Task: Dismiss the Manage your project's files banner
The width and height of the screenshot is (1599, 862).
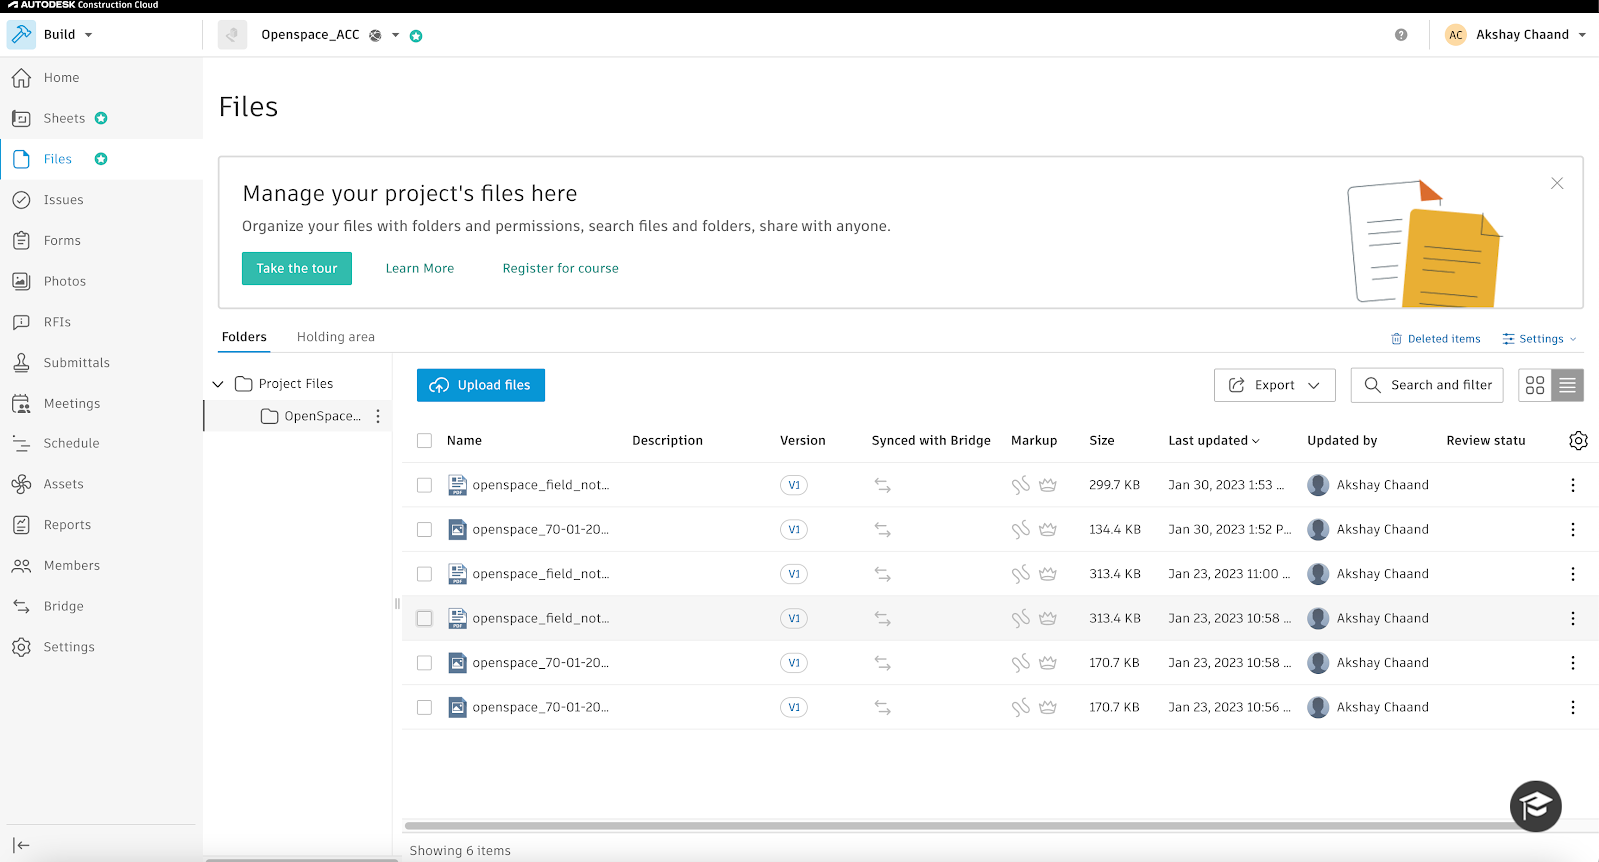Action: [1557, 183]
